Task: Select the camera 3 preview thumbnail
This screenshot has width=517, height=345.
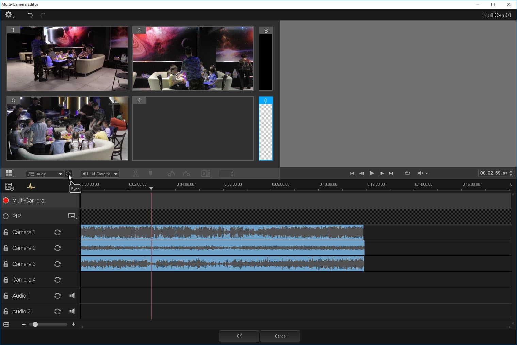Action: (x=67, y=129)
